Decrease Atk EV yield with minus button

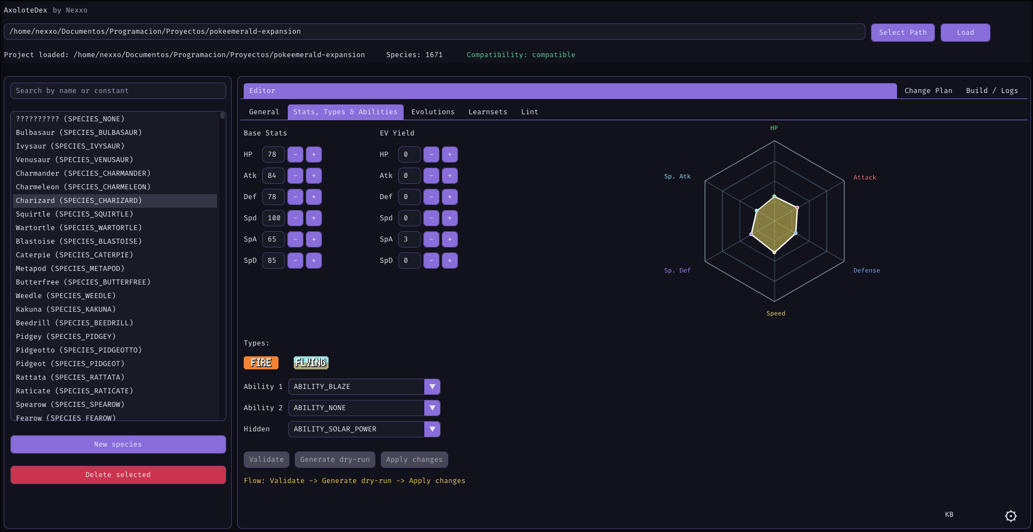431,176
